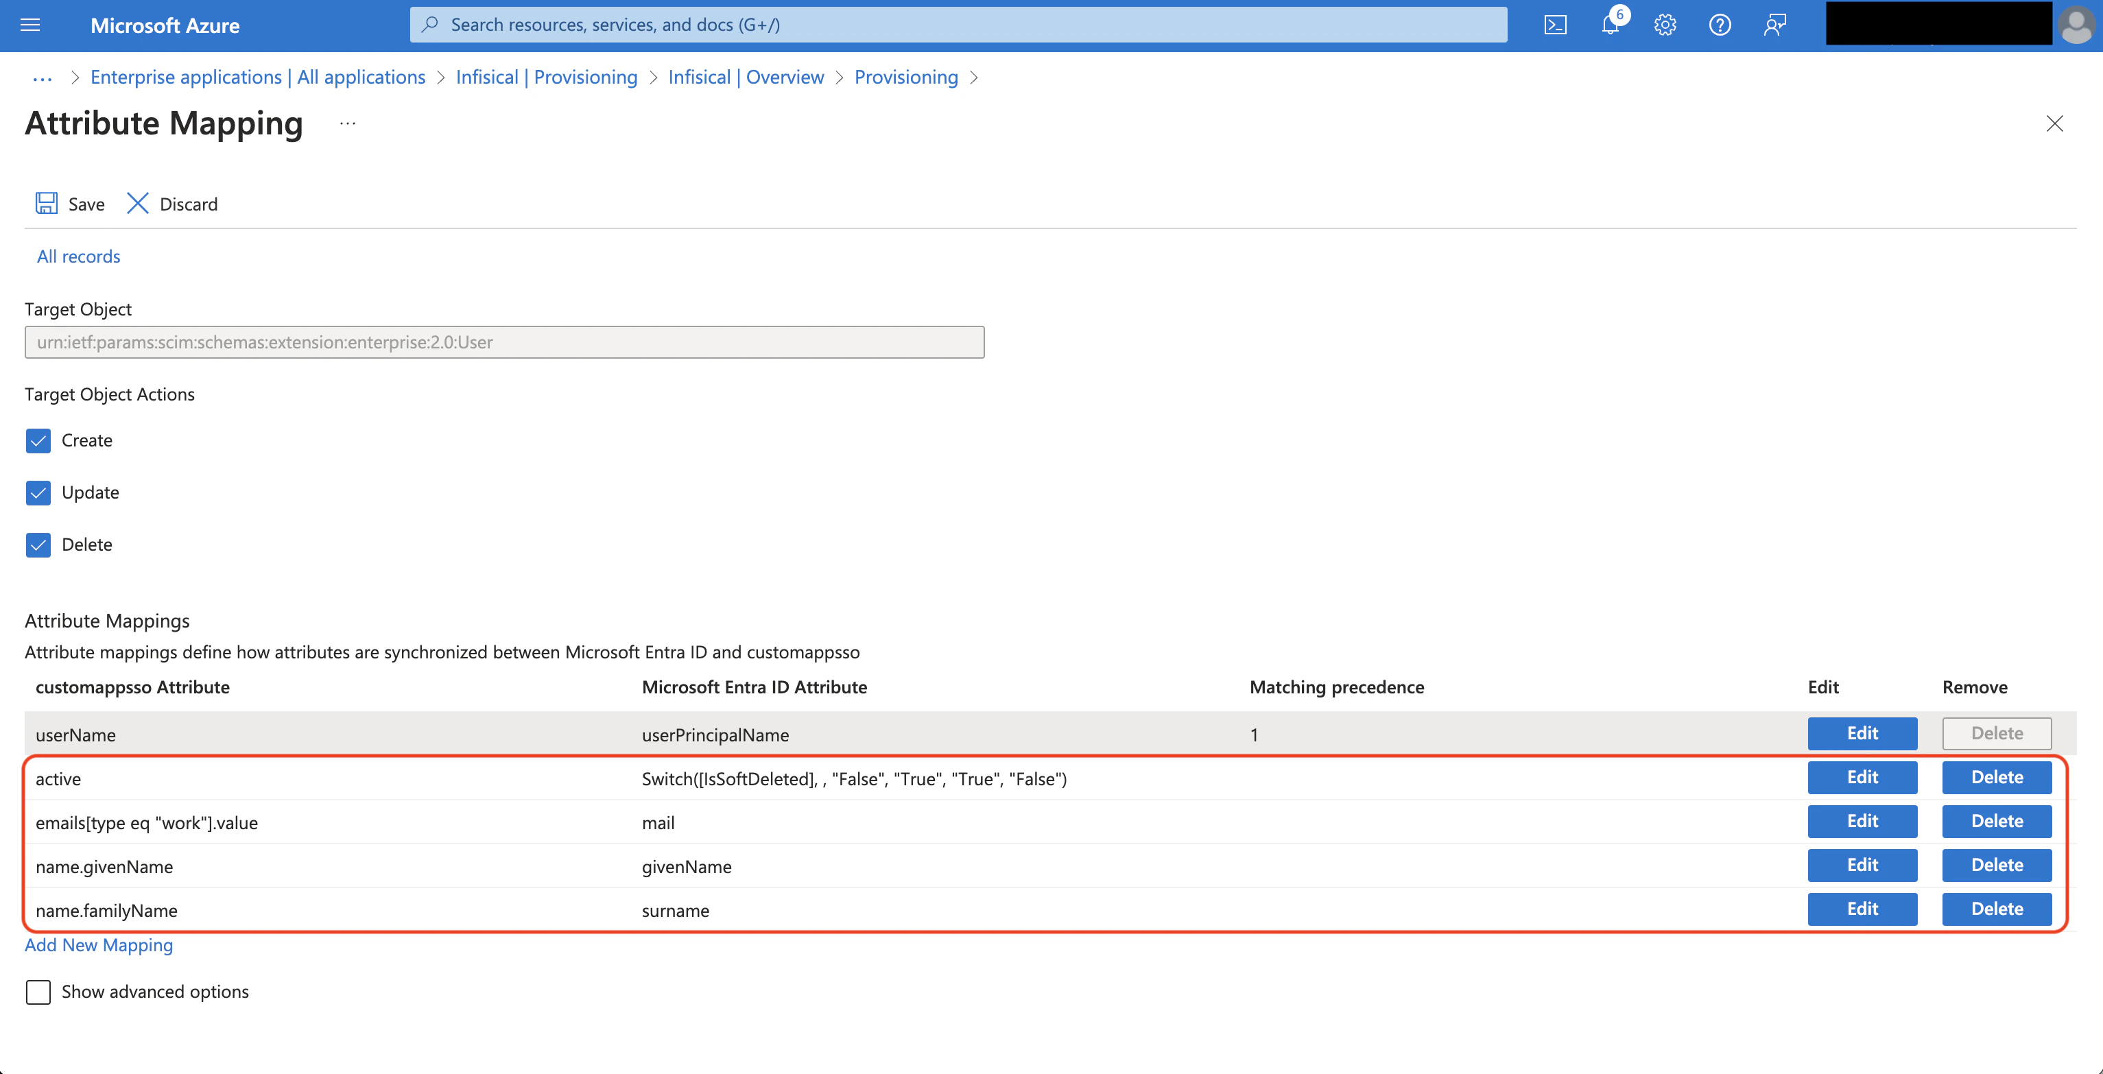2103x1074 pixels.
Task: Edit the name.givenName mapping
Action: [x=1862, y=866]
